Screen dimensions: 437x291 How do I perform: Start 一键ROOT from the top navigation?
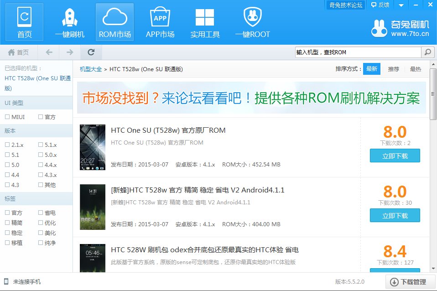(252, 21)
